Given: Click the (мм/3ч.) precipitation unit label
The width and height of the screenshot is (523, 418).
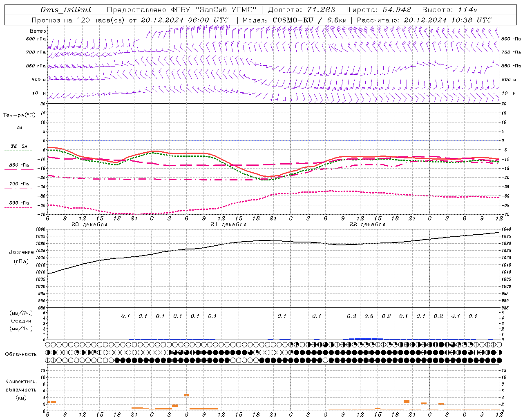Looking at the screenshot, I should (21, 313).
